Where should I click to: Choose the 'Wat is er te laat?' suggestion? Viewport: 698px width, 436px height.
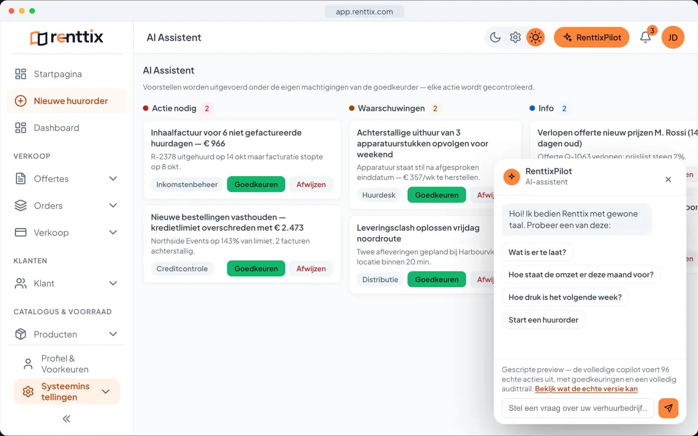pyautogui.click(x=537, y=252)
